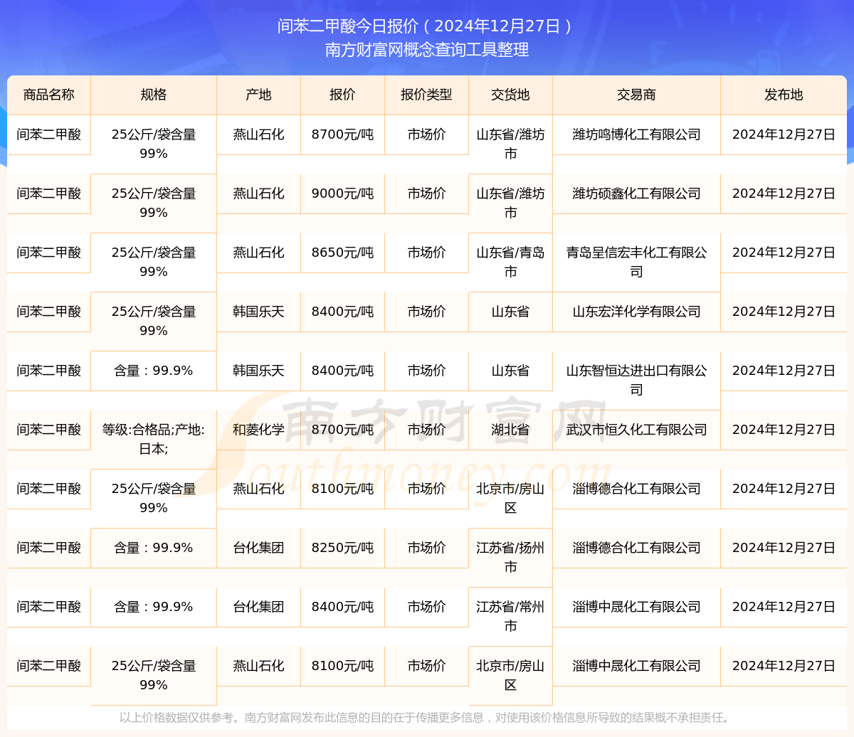Click 燕山石化 in the 9000元/吨 row

pyautogui.click(x=258, y=193)
